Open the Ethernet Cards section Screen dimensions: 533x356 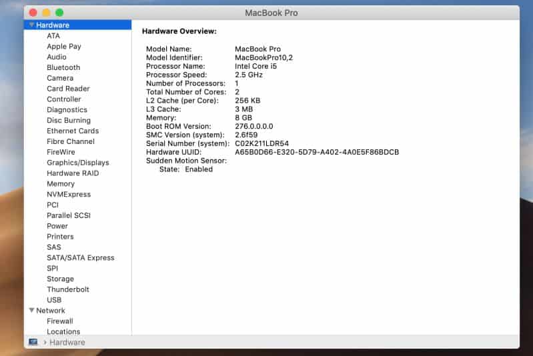[x=73, y=131]
